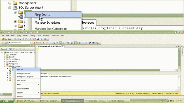
Task: Click the Analysis Services MDX Query icon
Action: click(20, 39)
